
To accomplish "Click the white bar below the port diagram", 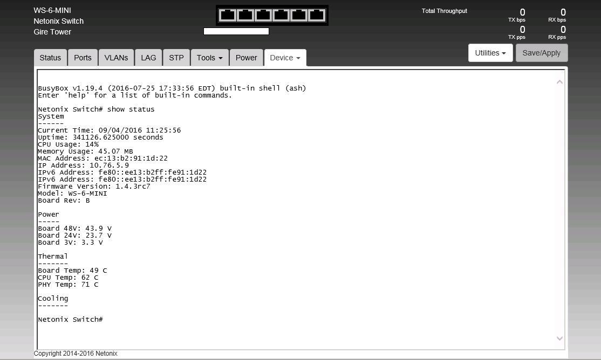I will 236,31.
